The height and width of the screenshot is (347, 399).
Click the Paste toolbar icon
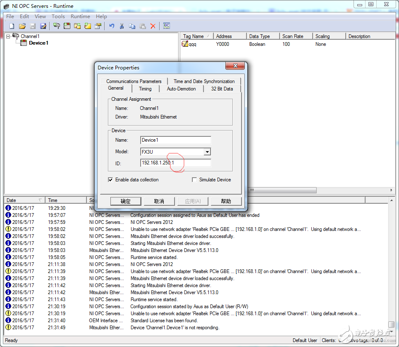[x=143, y=26]
